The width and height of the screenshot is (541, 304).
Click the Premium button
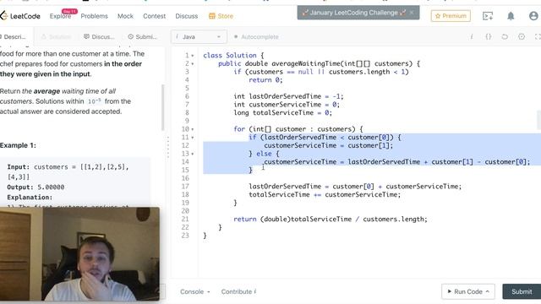[451, 16]
